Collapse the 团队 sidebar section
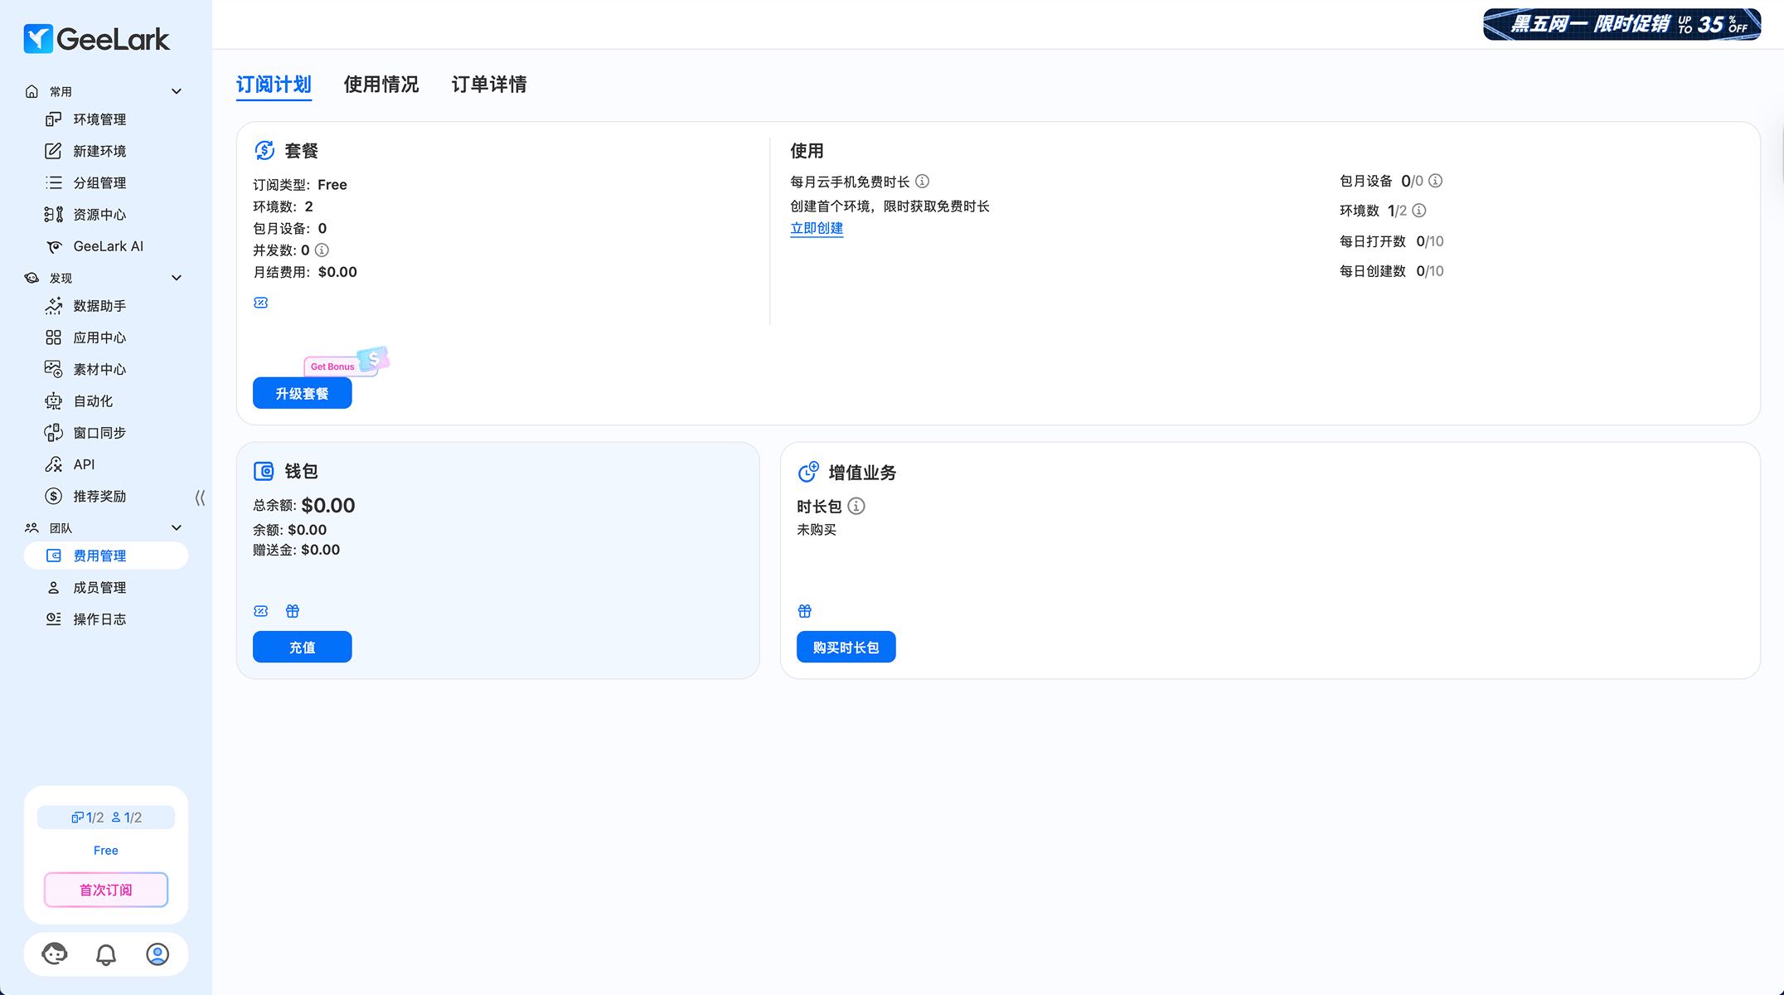Image resolution: width=1784 pixels, height=995 pixels. (176, 527)
